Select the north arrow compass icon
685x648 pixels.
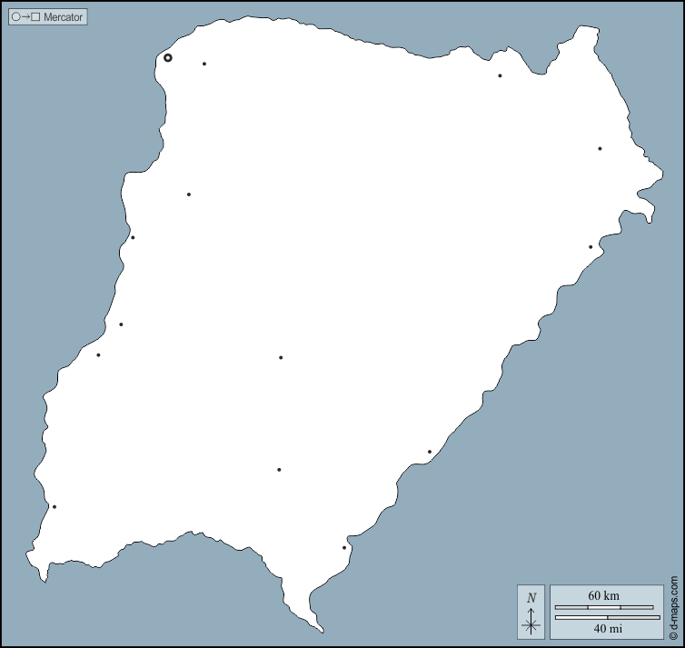click(531, 612)
